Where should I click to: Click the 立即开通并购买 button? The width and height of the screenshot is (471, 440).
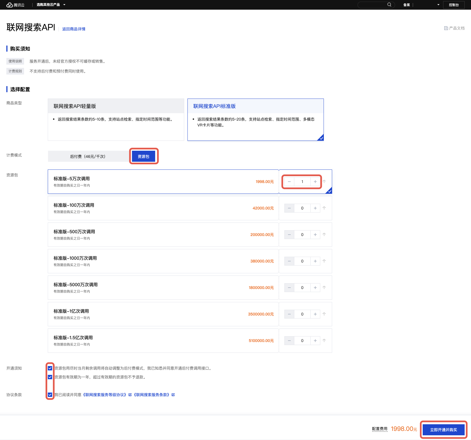[x=444, y=430]
